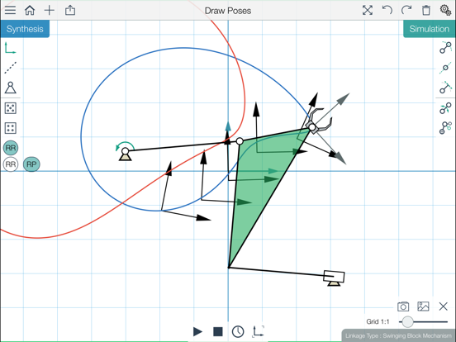Open the hamburger menu
The image size is (456, 342).
point(10,10)
